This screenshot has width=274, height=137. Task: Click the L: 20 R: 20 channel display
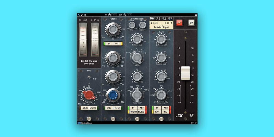(x=161, y=23)
